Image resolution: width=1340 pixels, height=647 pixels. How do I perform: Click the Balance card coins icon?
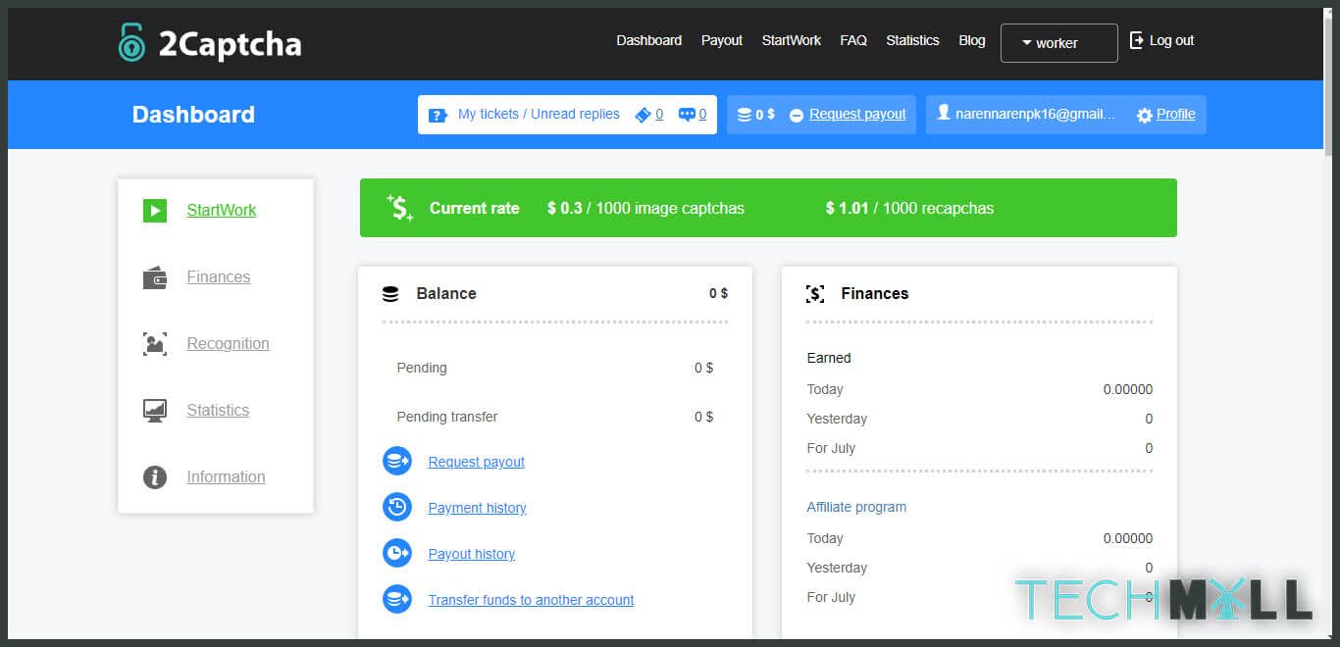click(x=390, y=294)
